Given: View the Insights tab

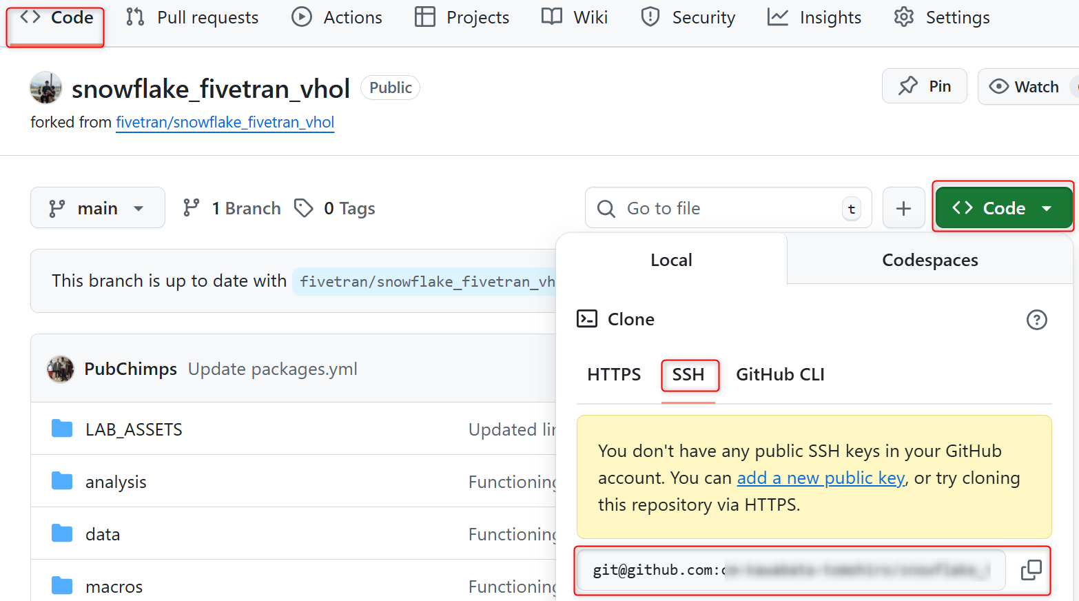Looking at the screenshot, I should point(814,17).
